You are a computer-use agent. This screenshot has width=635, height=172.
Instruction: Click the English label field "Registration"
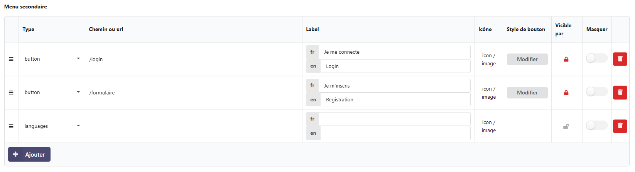click(x=395, y=99)
